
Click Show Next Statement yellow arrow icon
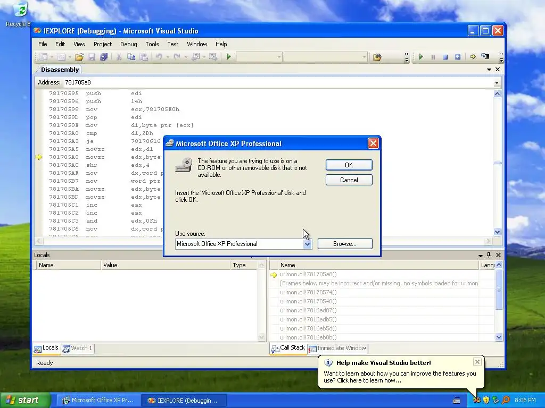point(473,56)
